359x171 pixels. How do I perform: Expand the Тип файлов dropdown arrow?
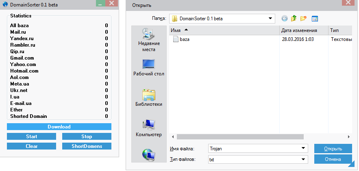pos(303,160)
